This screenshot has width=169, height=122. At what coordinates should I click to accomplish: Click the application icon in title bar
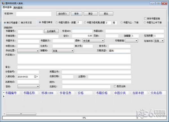pyautogui.click(x=3, y=3)
